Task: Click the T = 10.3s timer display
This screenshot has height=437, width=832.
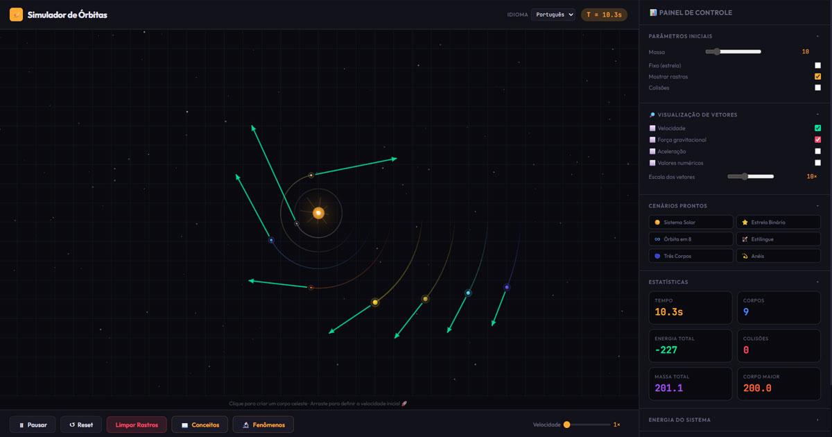Action: (604, 13)
